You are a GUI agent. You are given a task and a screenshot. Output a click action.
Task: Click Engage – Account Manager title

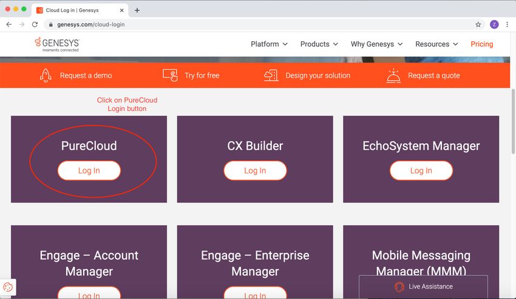click(89, 263)
